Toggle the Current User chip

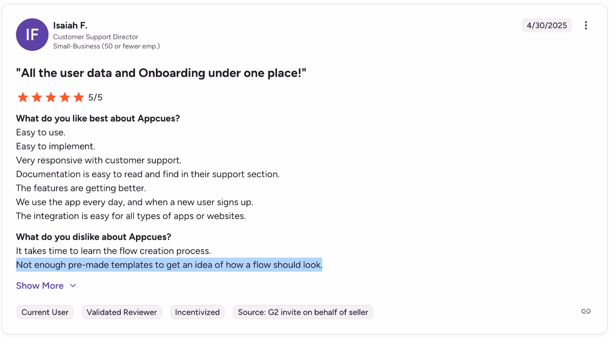pos(45,312)
